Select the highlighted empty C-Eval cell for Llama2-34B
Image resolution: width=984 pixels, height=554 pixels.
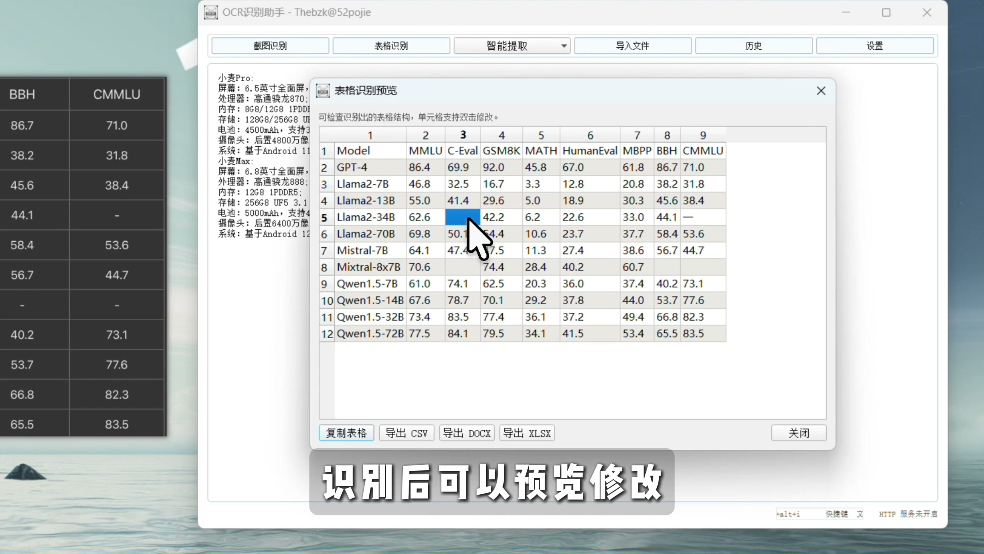point(463,217)
